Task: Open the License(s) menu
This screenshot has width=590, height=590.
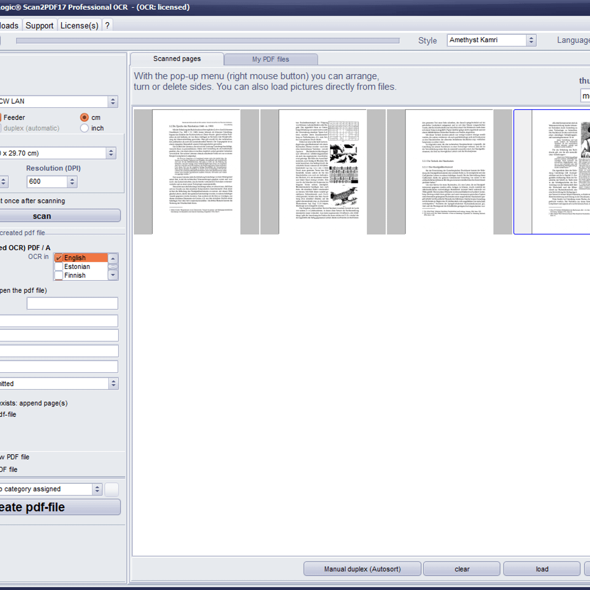Action: coord(79,26)
